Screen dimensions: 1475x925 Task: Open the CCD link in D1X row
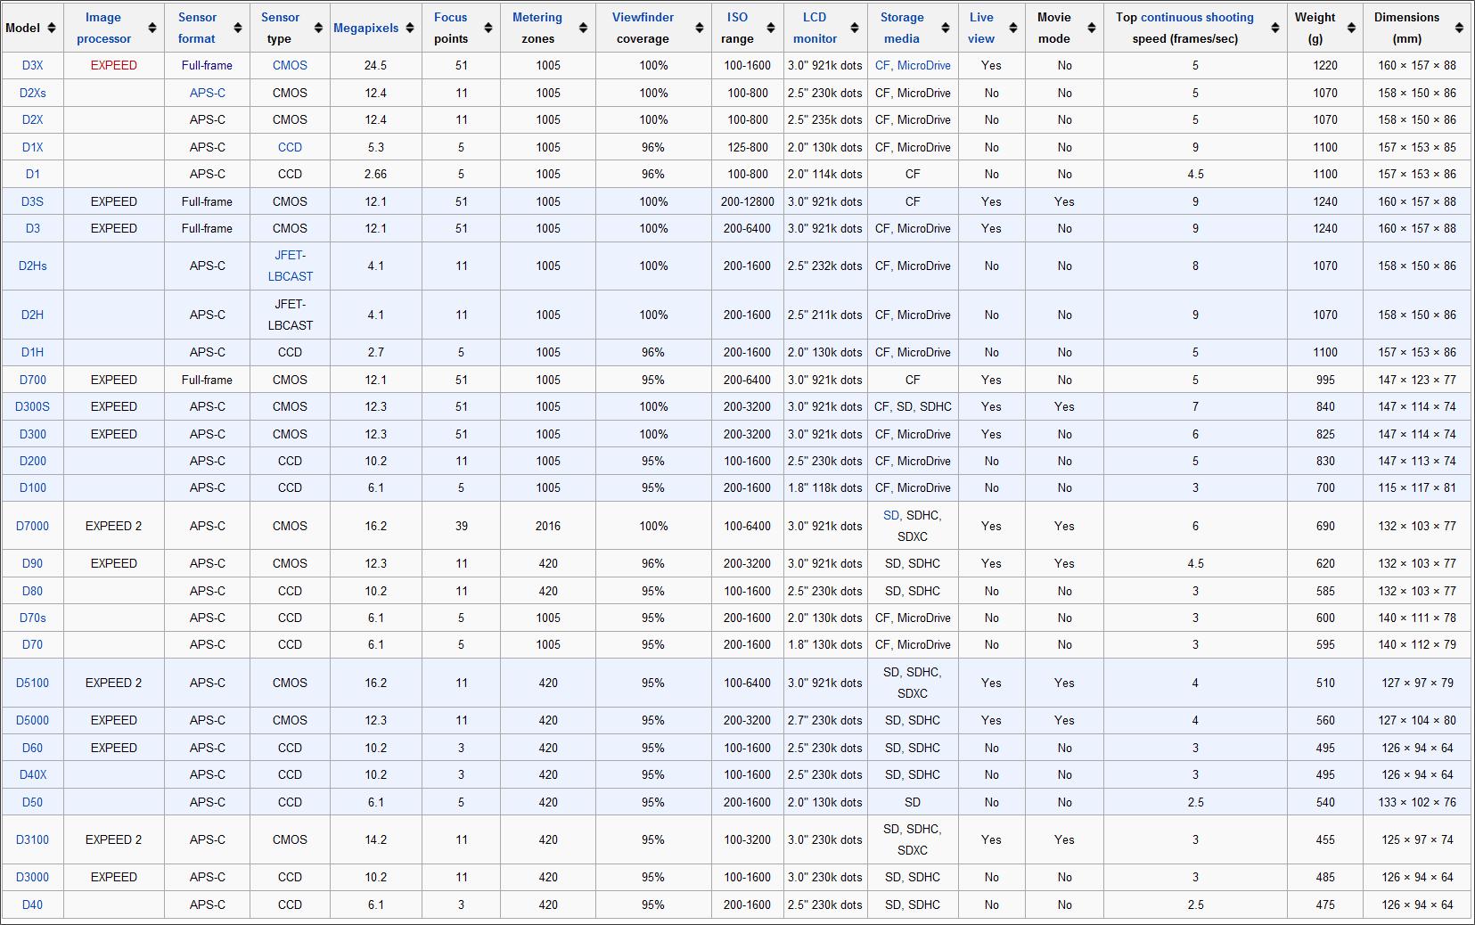[x=290, y=147]
